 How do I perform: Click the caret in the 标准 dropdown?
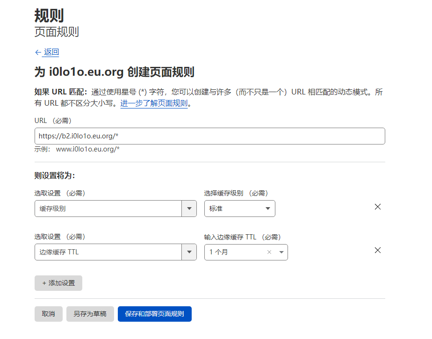point(268,209)
